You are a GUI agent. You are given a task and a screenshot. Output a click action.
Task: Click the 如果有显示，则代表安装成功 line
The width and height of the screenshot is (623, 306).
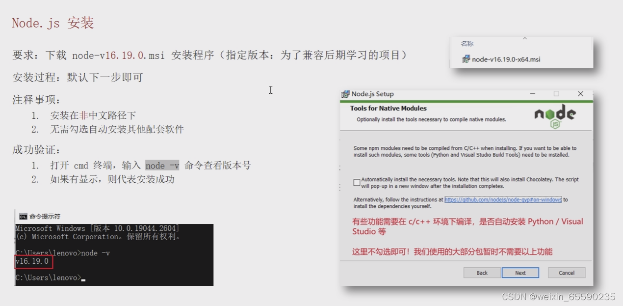tap(112, 179)
